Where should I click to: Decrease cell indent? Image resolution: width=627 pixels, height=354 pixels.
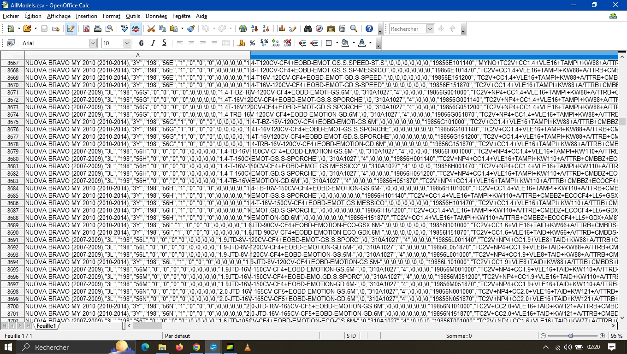[302, 43]
